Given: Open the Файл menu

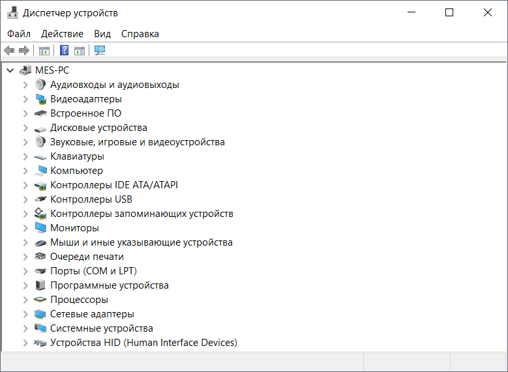Looking at the screenshot, I should click(x=19, y=34).
